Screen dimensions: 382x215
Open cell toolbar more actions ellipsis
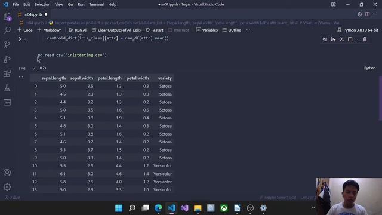click(x=358, y=39)
